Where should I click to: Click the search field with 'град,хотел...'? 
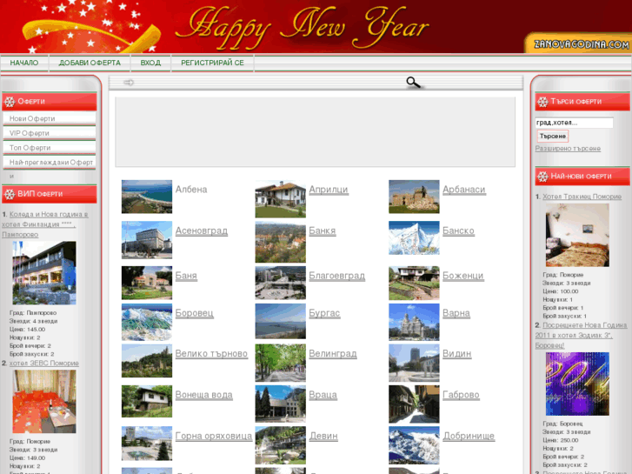(x=574, y=123)
